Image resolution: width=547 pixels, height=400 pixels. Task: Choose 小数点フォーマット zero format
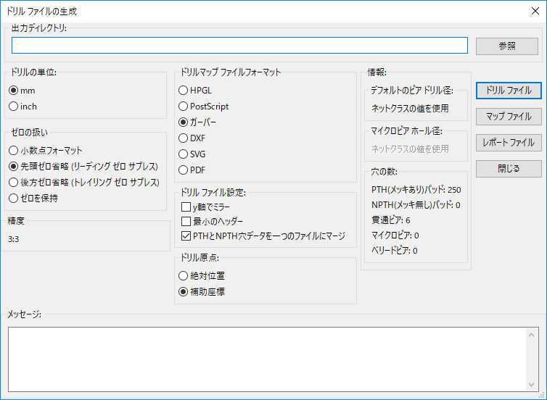pos(14,150)
